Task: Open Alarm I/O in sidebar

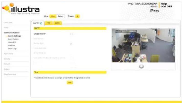Action: pos(12,42)
